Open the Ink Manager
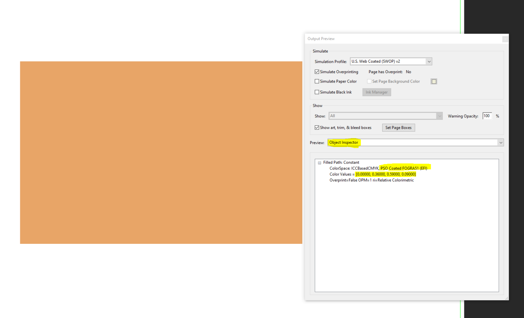The height and width of the screenshot is (318, 524). coord(377,92)
